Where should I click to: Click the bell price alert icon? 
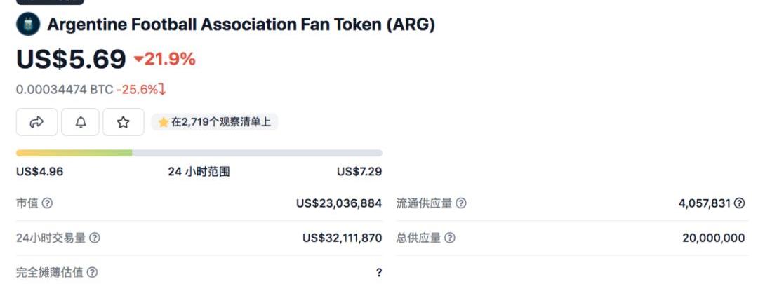[x=81, y=122]
